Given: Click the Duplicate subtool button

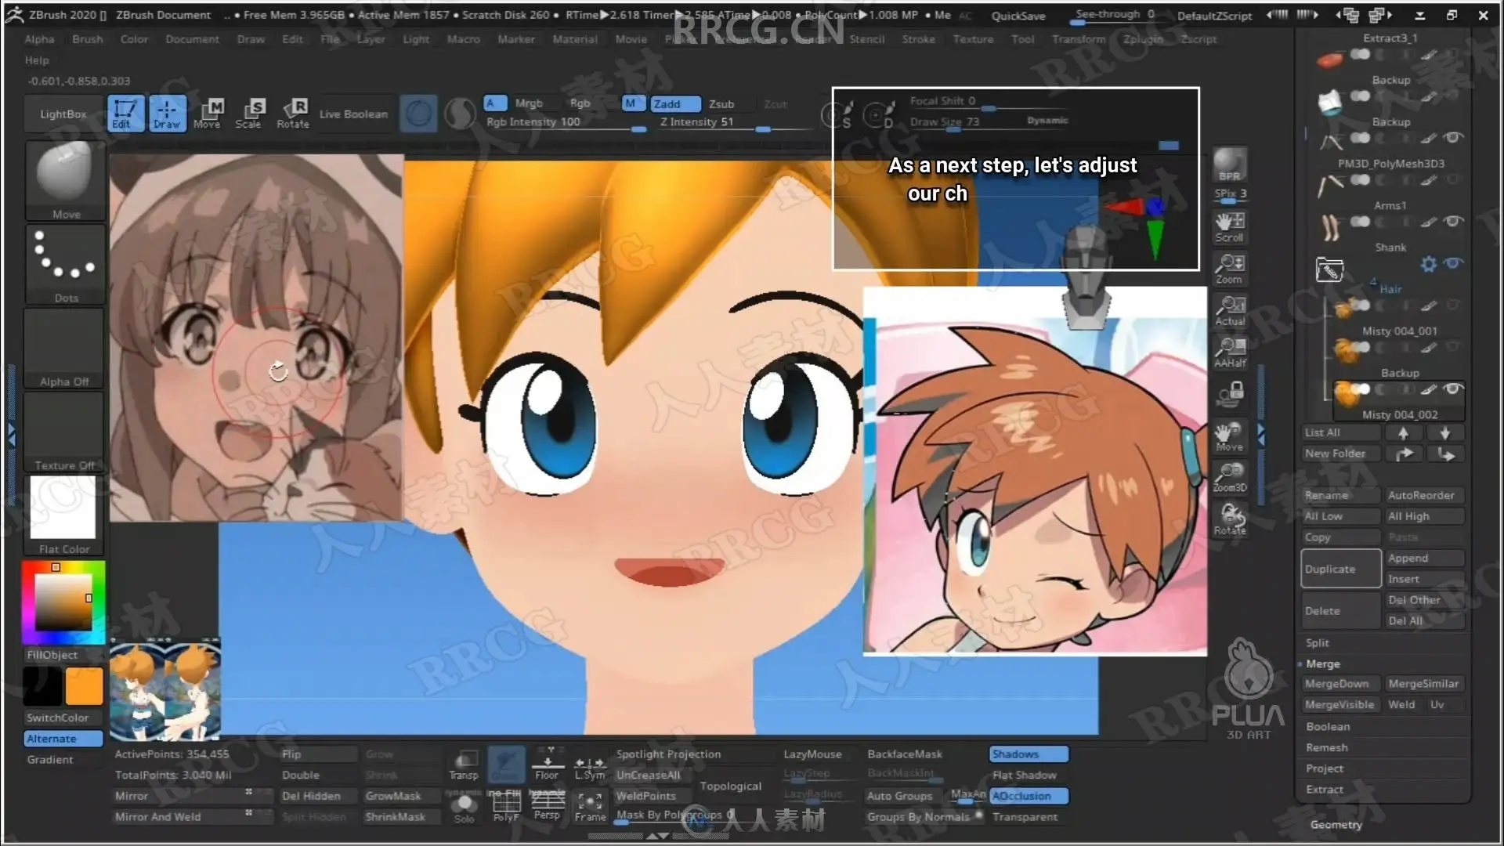Looking at the screenshot, I should click(x=1340, y=569).
